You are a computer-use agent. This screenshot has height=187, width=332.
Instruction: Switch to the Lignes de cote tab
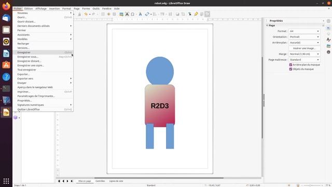(116, 181)
